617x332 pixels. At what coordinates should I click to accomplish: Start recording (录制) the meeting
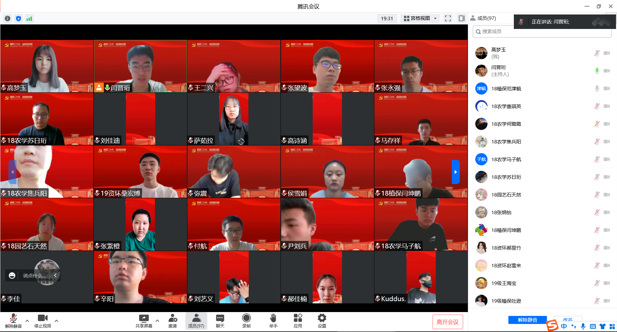246,321
